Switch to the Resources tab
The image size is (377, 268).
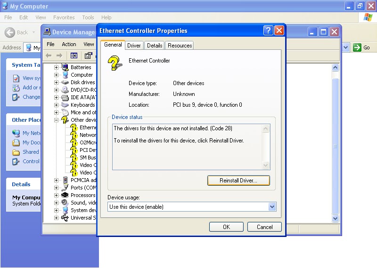(180, 45)
